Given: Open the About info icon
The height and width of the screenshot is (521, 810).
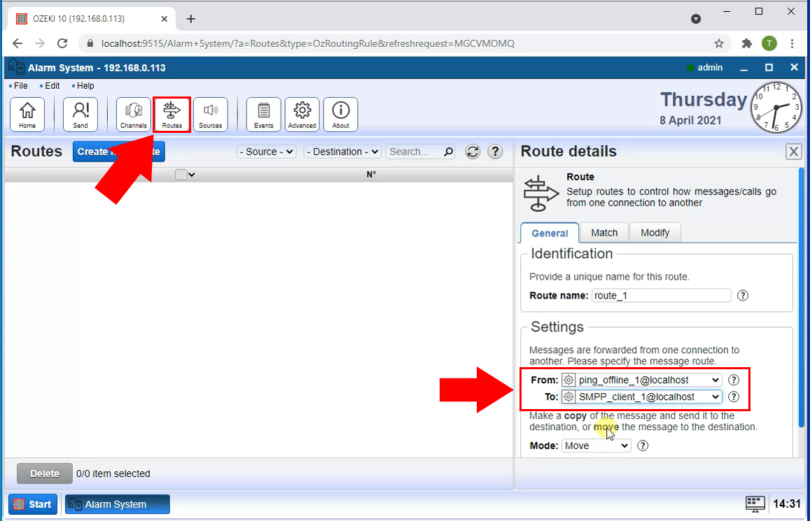Looking at the screenshot, I should [340, 115].
